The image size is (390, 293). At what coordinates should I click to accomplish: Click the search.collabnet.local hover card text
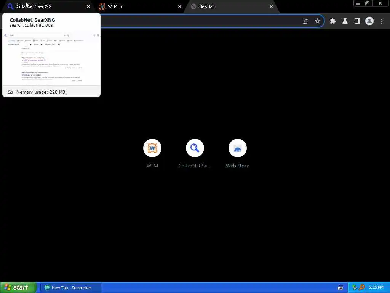31,25
